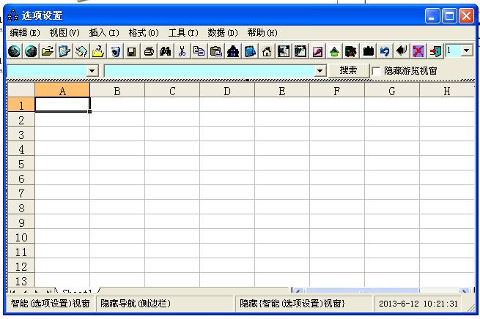Click the dark red-green puzzle toolbar icon
480x319 pixels.
pos(351,51)
